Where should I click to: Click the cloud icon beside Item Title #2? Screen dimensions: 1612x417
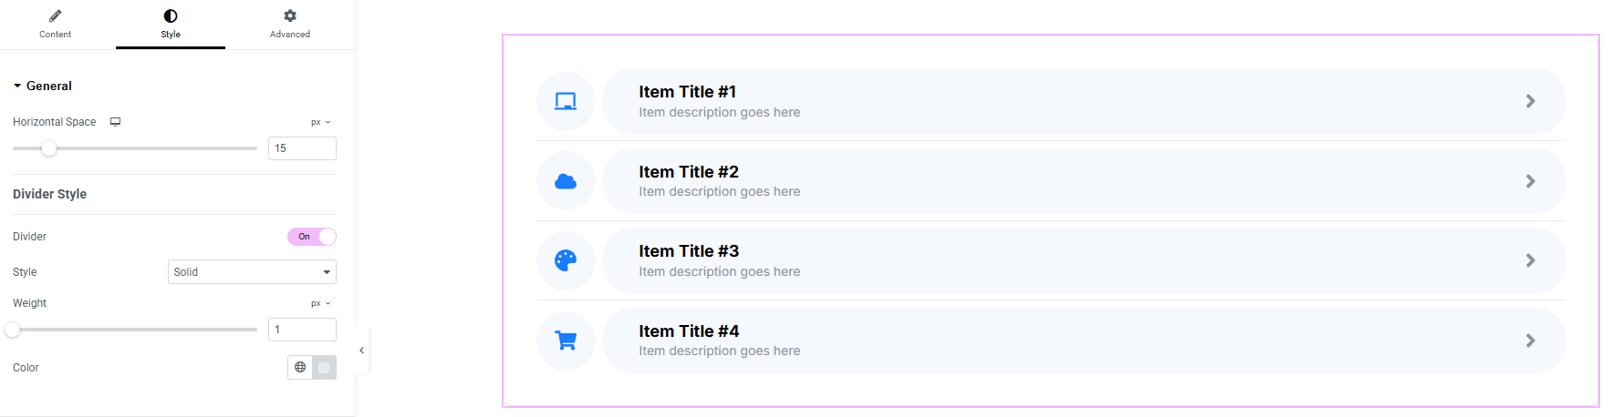566,181
